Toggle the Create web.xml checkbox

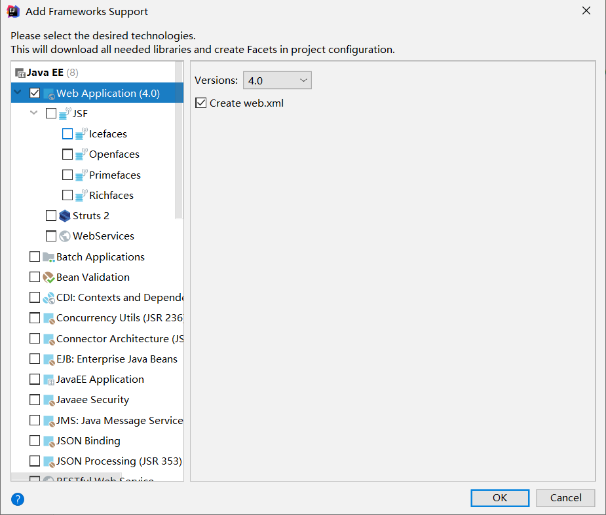click(200, 103)
